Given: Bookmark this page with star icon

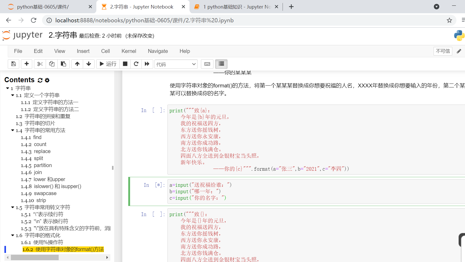Looking at the screenshot, I should 449,20.
